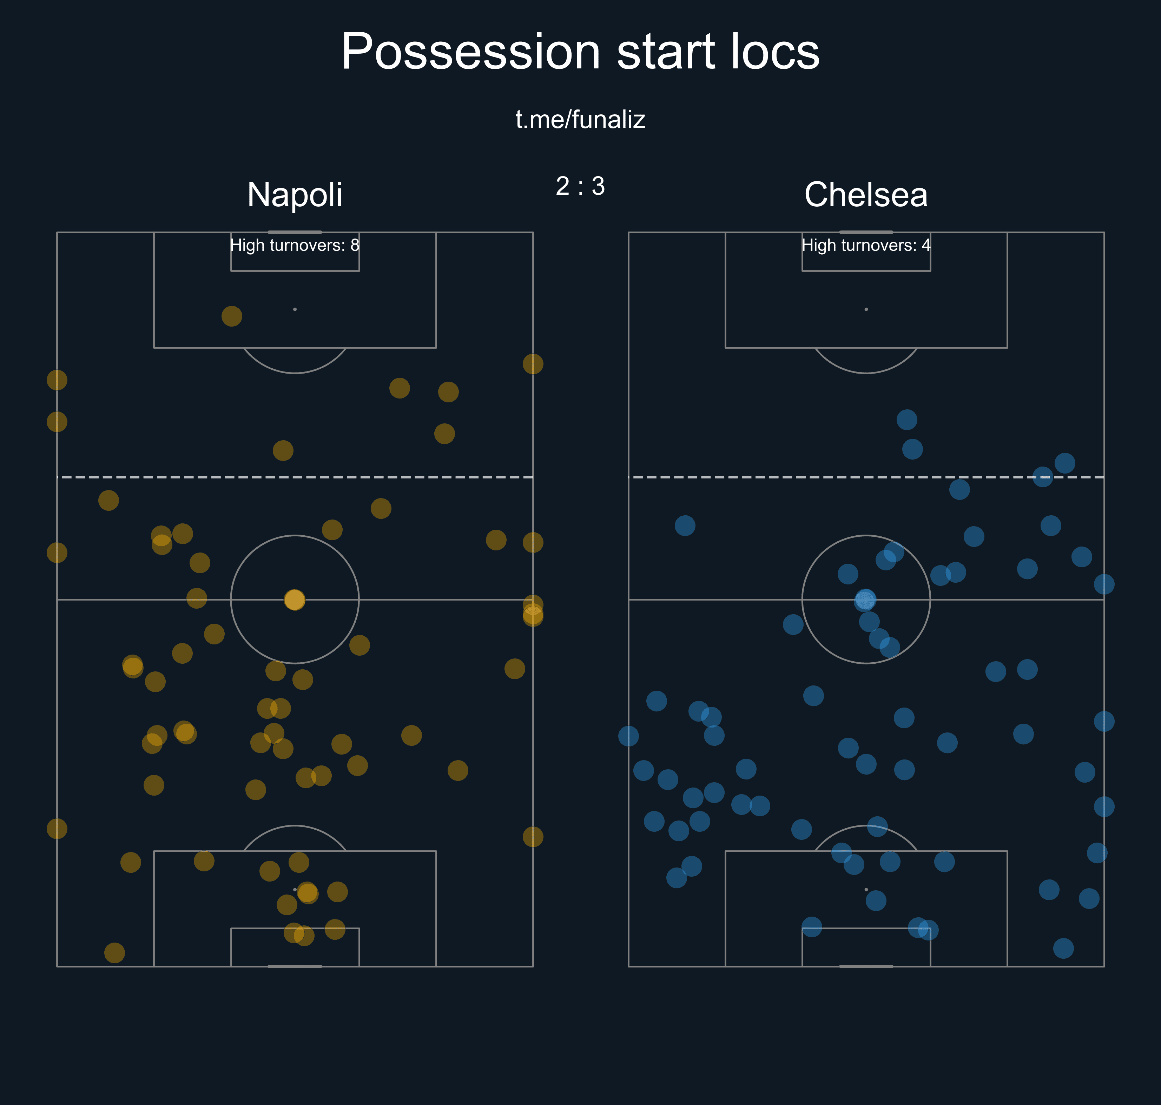This screenshot has width=1161, height=1105.
Task: Click the top penalty spot on Chelsea's pitch
Action: coord(866,309)
